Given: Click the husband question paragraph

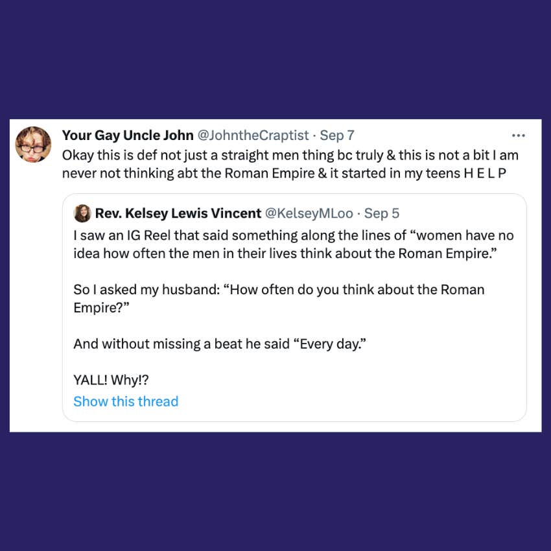Looking at the screenshot, I should coord(279,298).
